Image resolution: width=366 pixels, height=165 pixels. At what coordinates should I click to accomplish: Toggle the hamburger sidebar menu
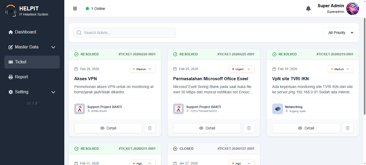[x=75, y=9]
